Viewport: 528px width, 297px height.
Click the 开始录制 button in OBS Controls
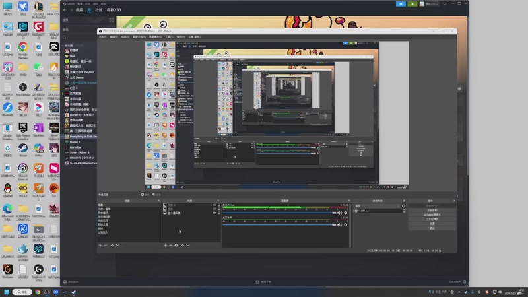(432, 210)
